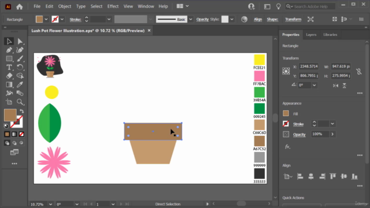Expand the Opacity flyout arrow in Appearance
This screenshot has width=370, height=208.
click(x=332, y=134)
